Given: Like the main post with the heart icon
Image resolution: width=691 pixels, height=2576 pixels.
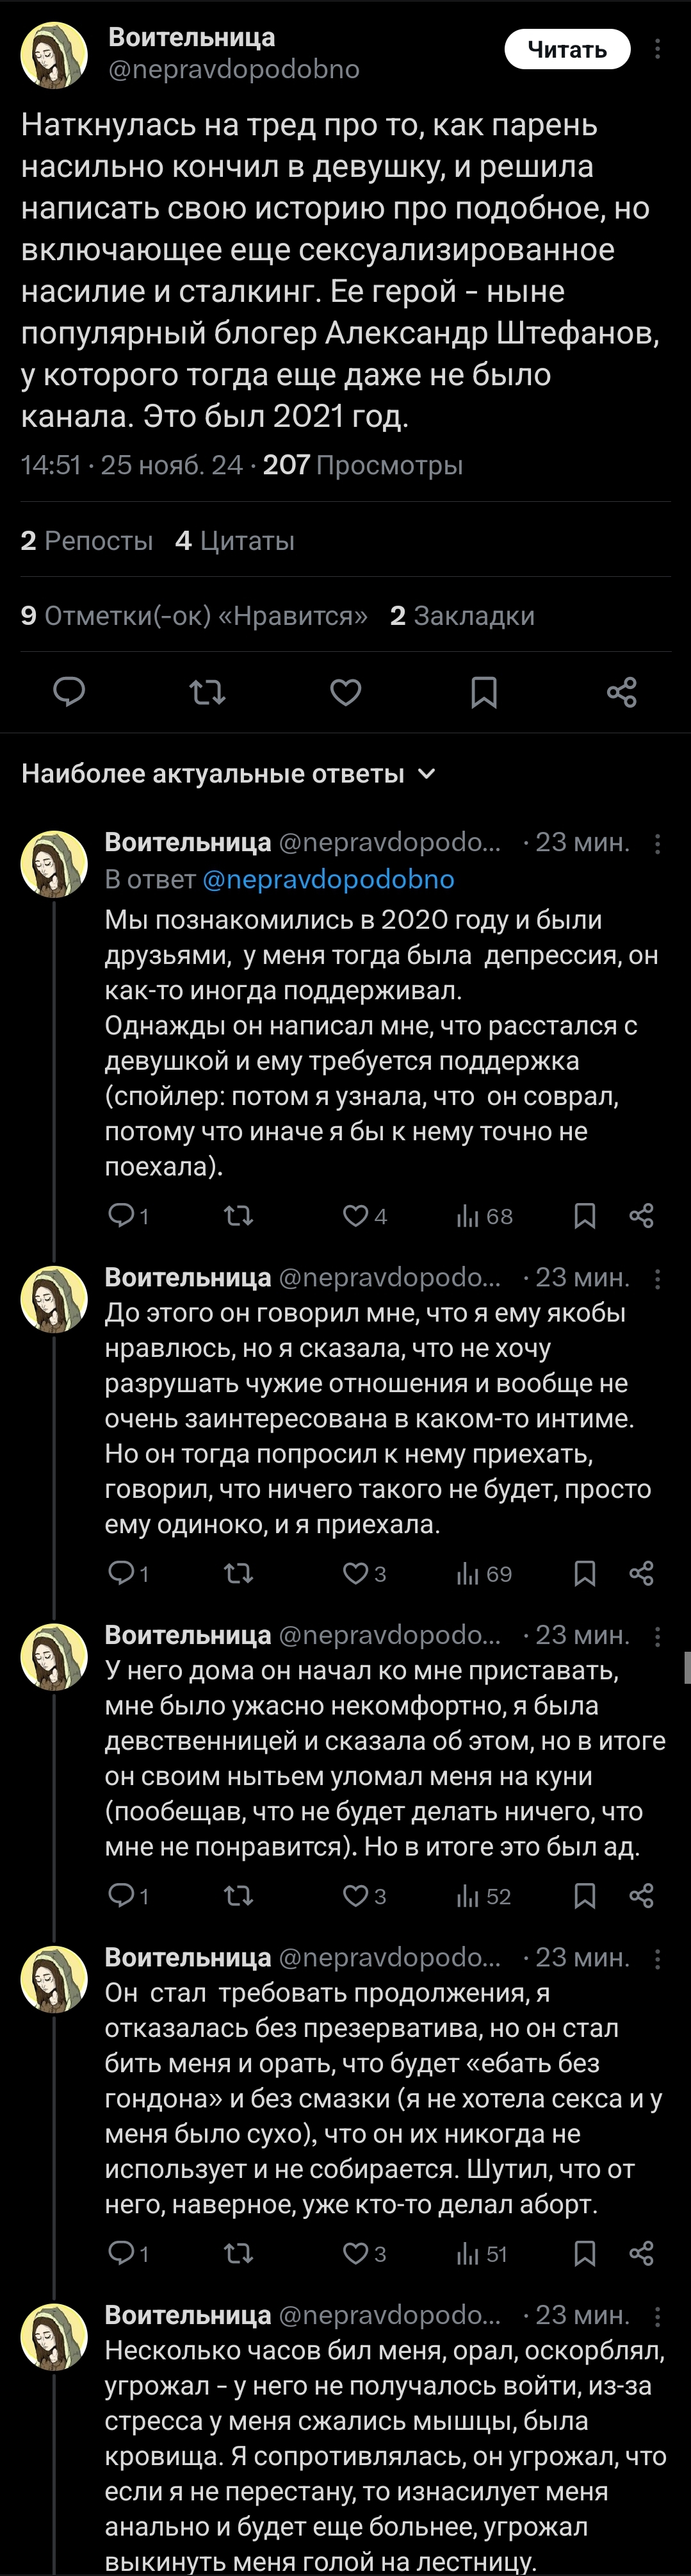Looking at the screenshot, I should [346, 692].
